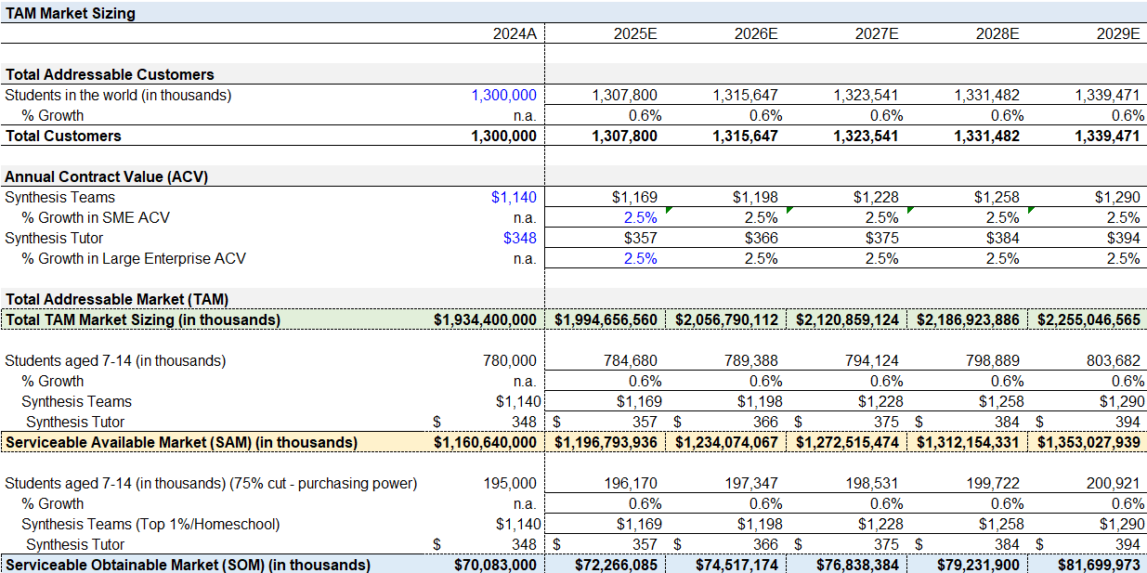Screen dimensions: 1147x573
Task: Click the SOM value $70,083,000
Action: click(496, 565)
